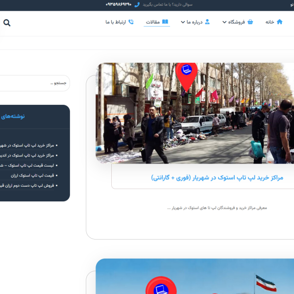This screenshot has height=294, width=294.
Task: Click the نوشته‌های sidebar heading
Action: [x=13, y=117]
